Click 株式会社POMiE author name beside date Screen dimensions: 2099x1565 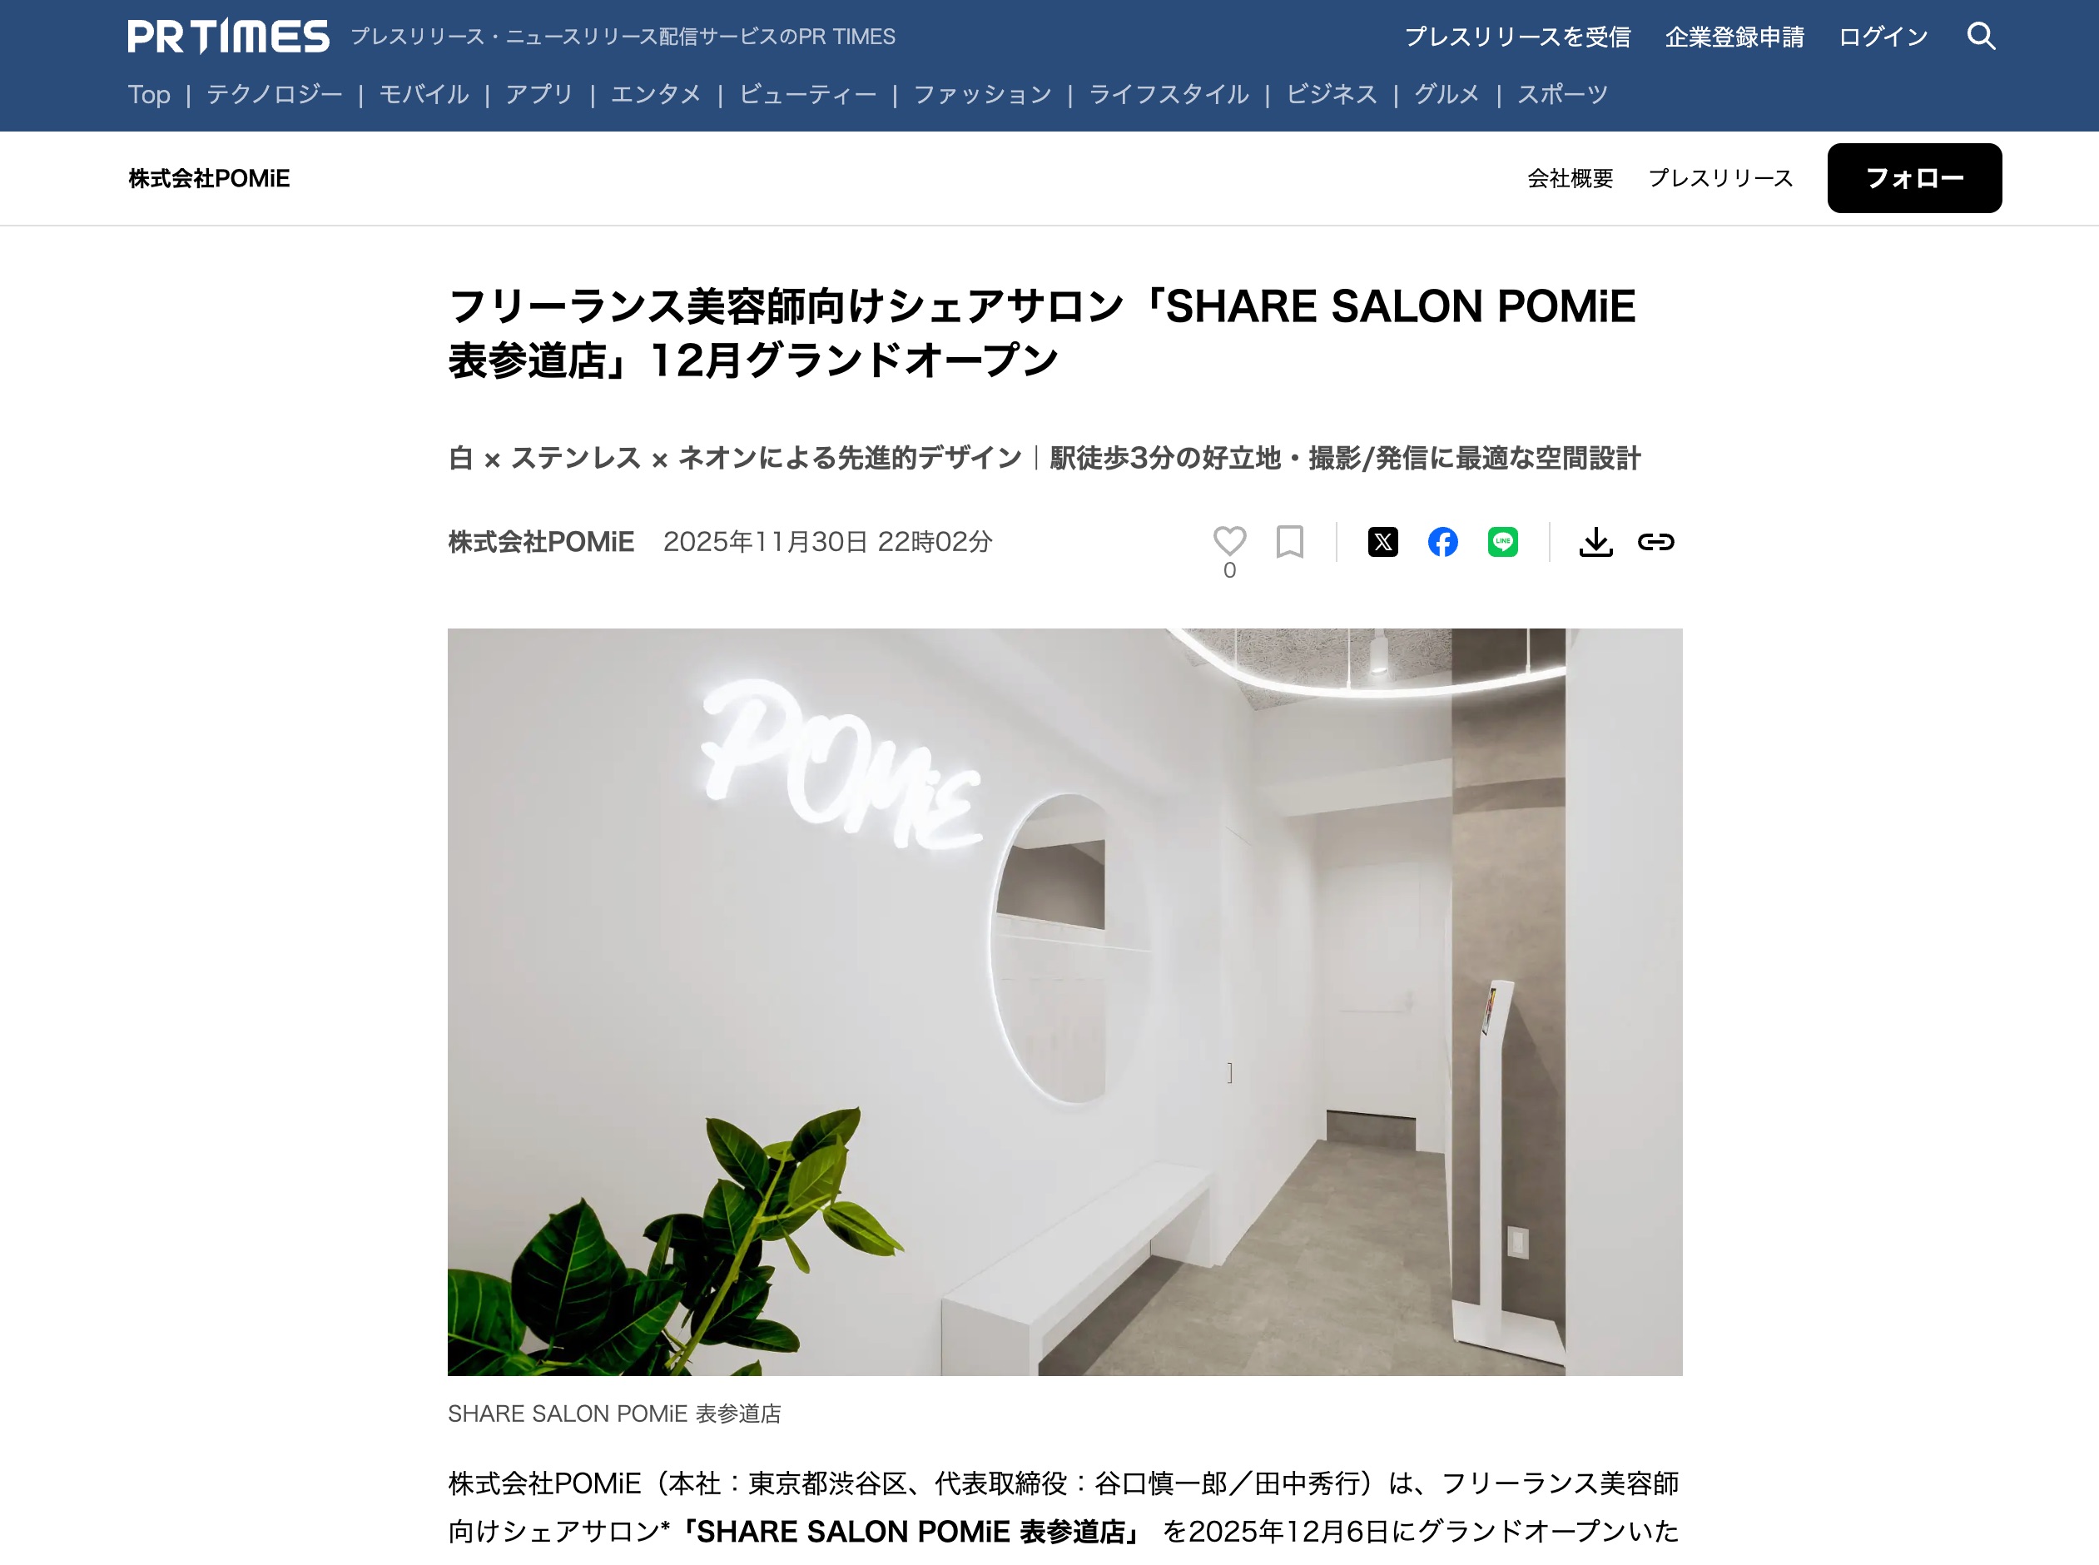(x=541, y=542)
